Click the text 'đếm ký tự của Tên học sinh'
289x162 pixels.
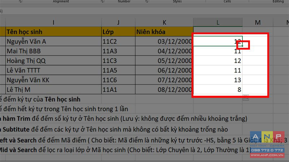(x=42, y=99)
